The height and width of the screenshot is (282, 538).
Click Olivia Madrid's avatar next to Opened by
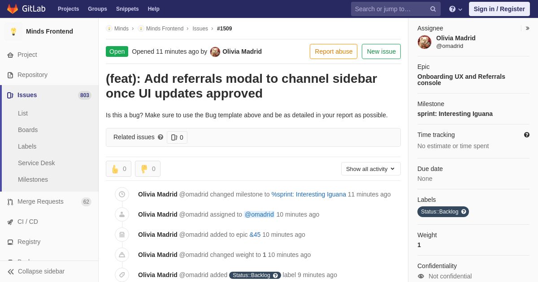click(215, 52)
